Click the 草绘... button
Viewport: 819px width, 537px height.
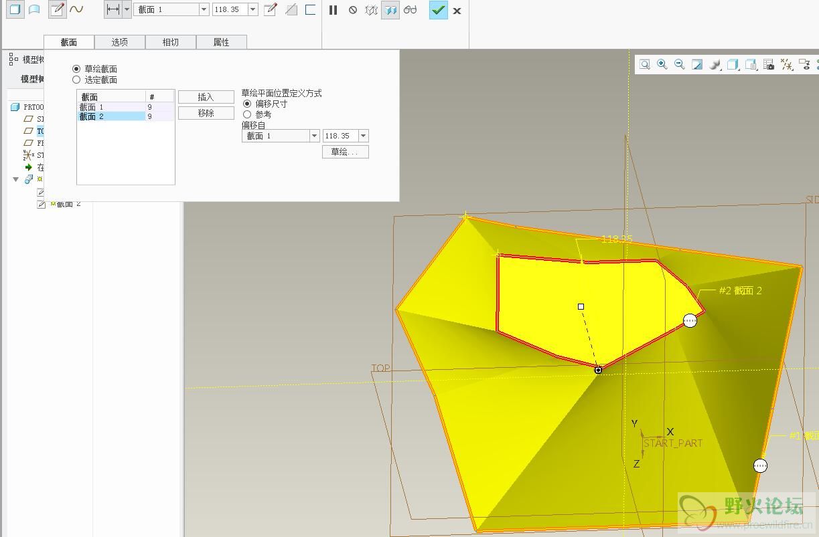345,152
